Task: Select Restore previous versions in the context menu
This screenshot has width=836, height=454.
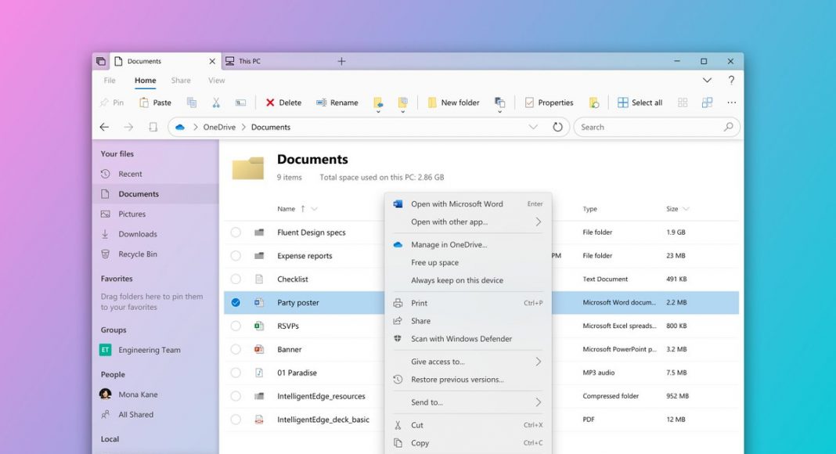Action: pyautogui.click(x=468, y=380)
